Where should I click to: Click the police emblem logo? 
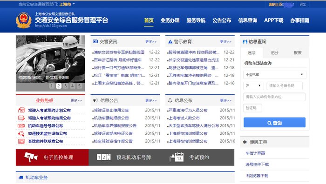pos(23,20)
